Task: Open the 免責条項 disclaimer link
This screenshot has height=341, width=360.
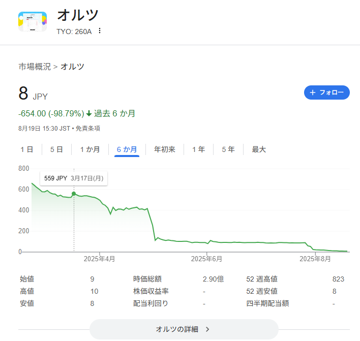Action: tap(88, 129)
